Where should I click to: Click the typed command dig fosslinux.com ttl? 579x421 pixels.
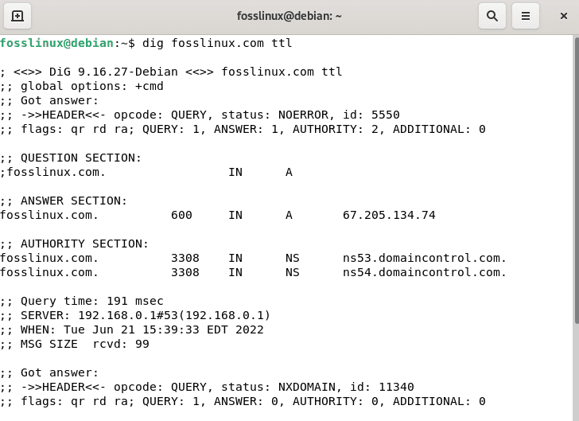click(x=217, y=43)
